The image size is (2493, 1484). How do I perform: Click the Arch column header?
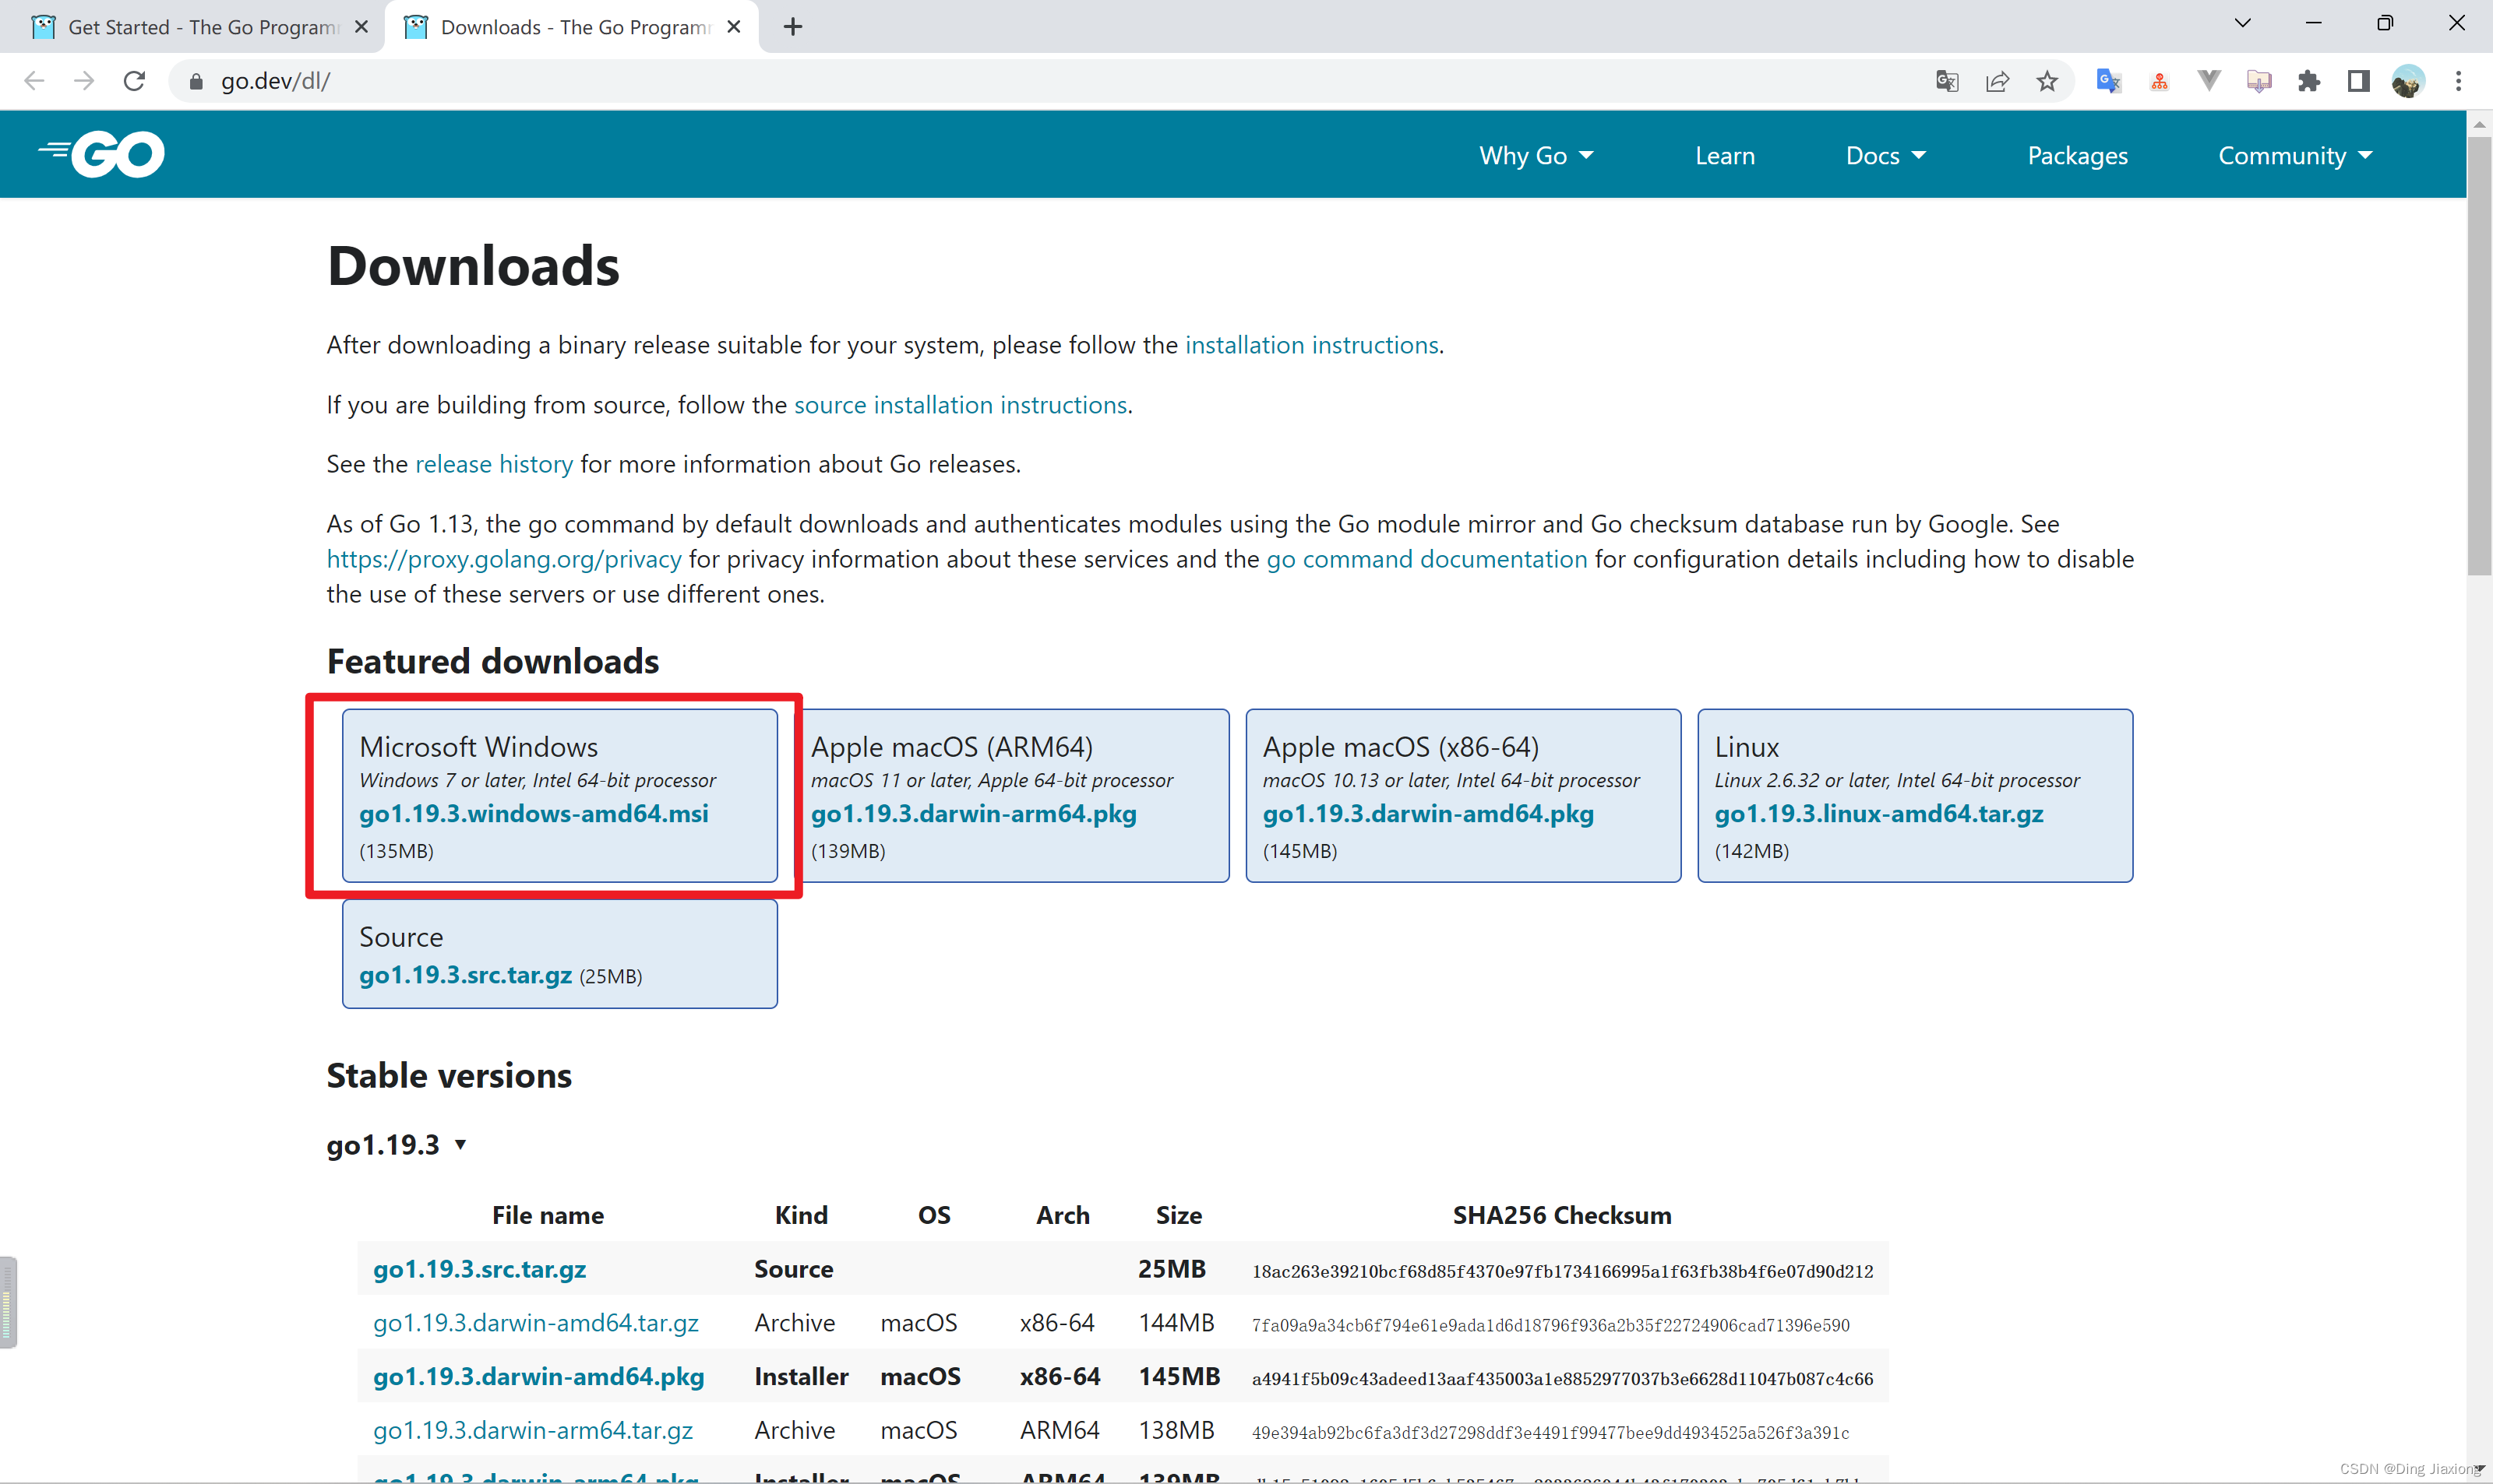[1063, 1215]
